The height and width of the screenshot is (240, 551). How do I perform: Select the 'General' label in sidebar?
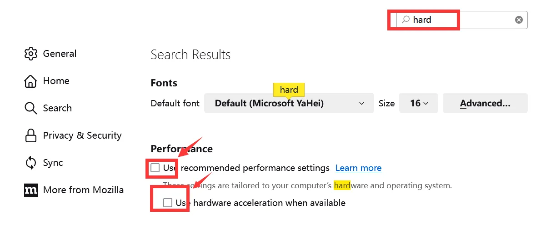pyautogui.click(x=60, y=54)
